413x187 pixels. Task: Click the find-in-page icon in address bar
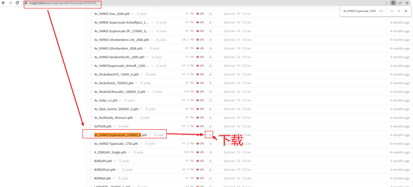pos(393,3)
